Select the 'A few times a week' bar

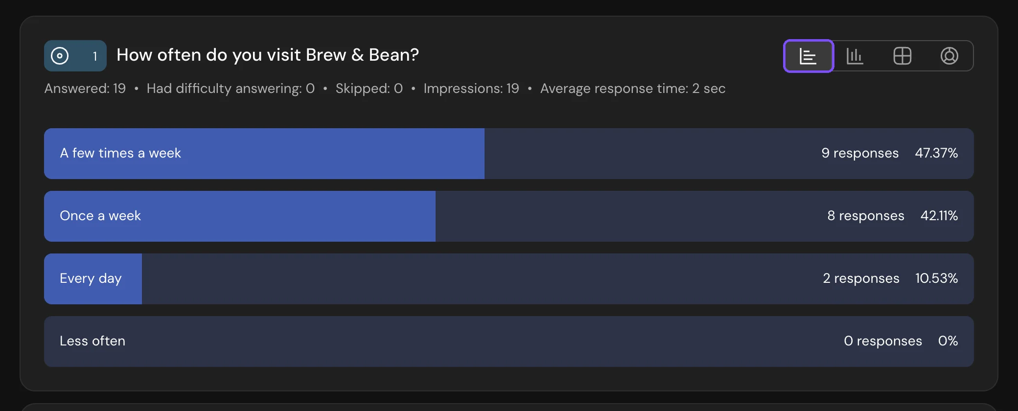[x=264, y=154]
